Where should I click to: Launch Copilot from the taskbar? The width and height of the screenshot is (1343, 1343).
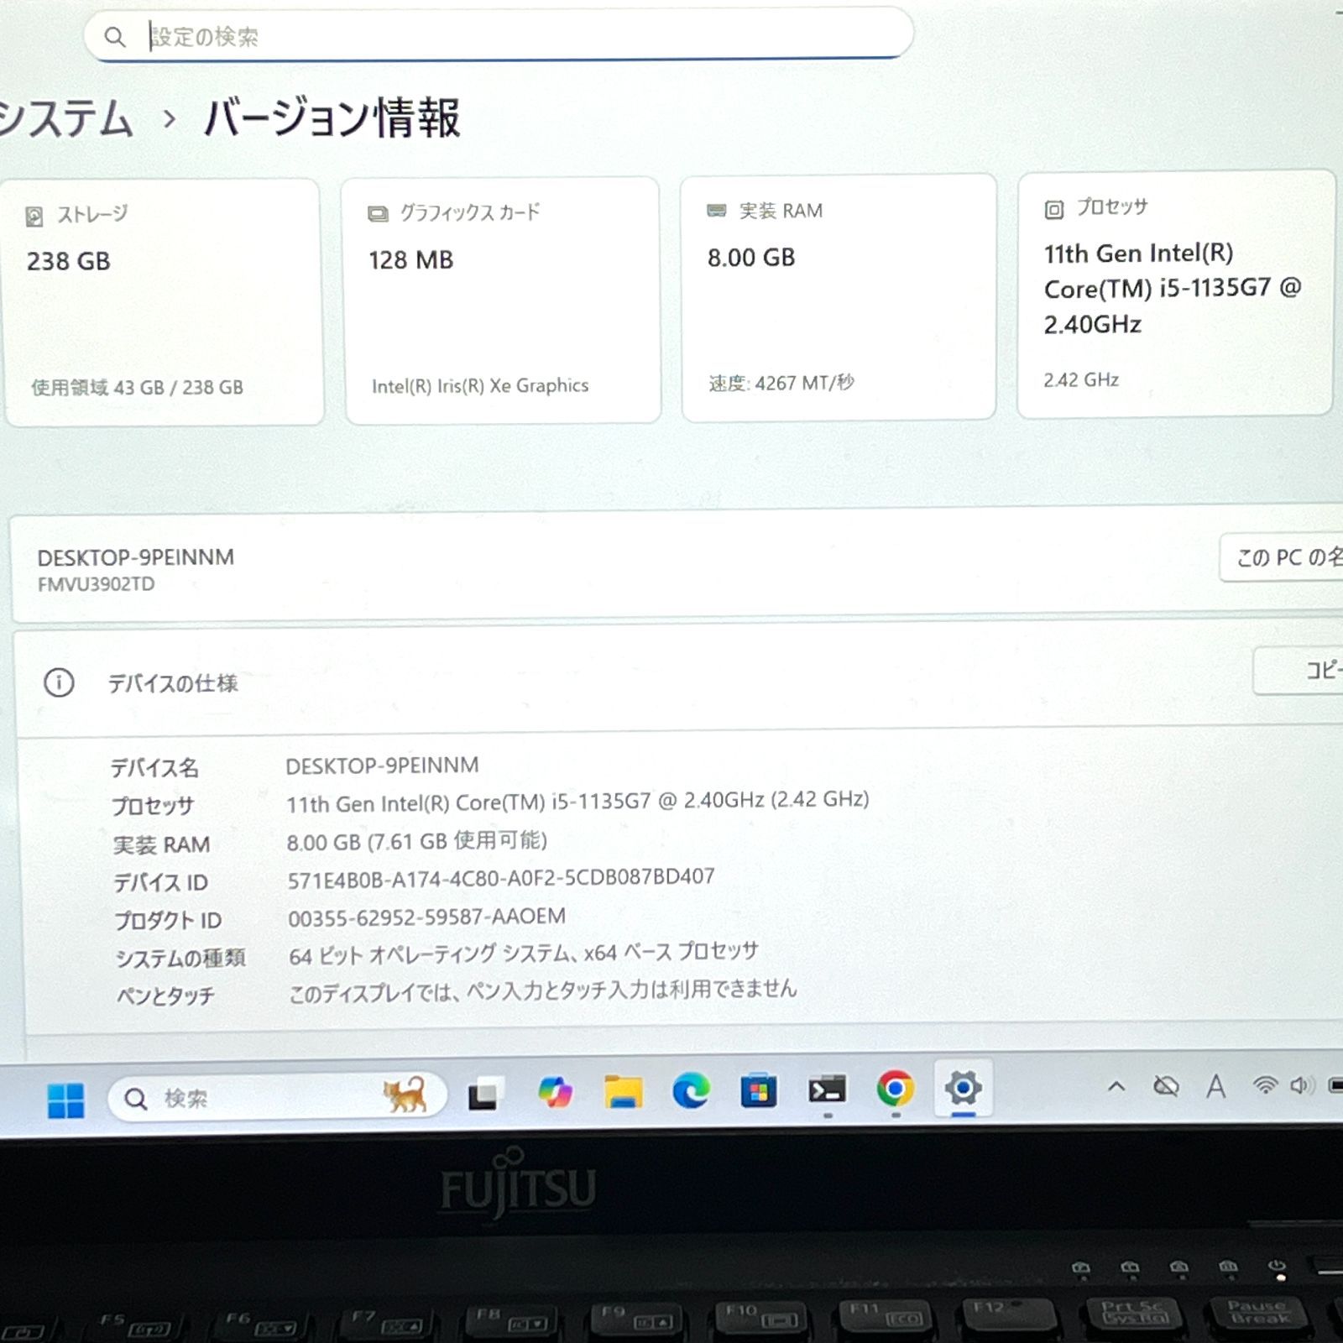[555, 1092]
